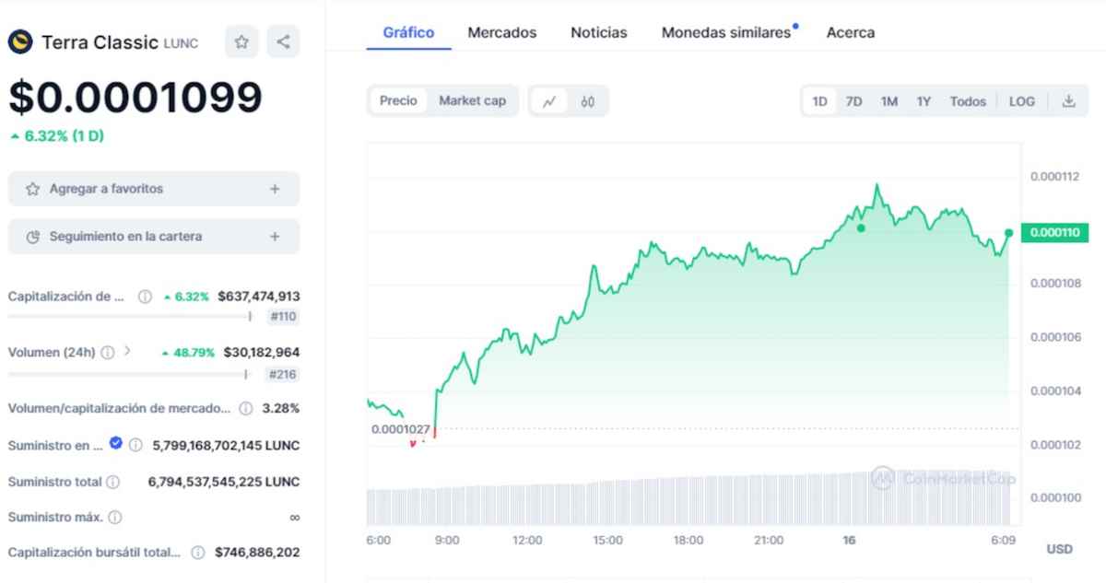
Task: Open the Noticias tab
Action: tap(598, 32)
